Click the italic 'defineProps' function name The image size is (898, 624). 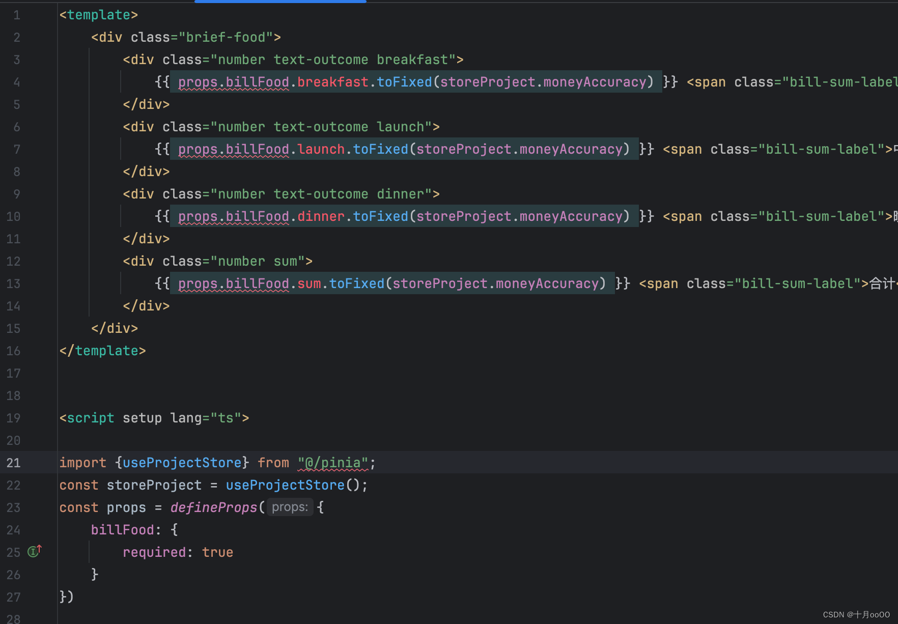(214, 507)
